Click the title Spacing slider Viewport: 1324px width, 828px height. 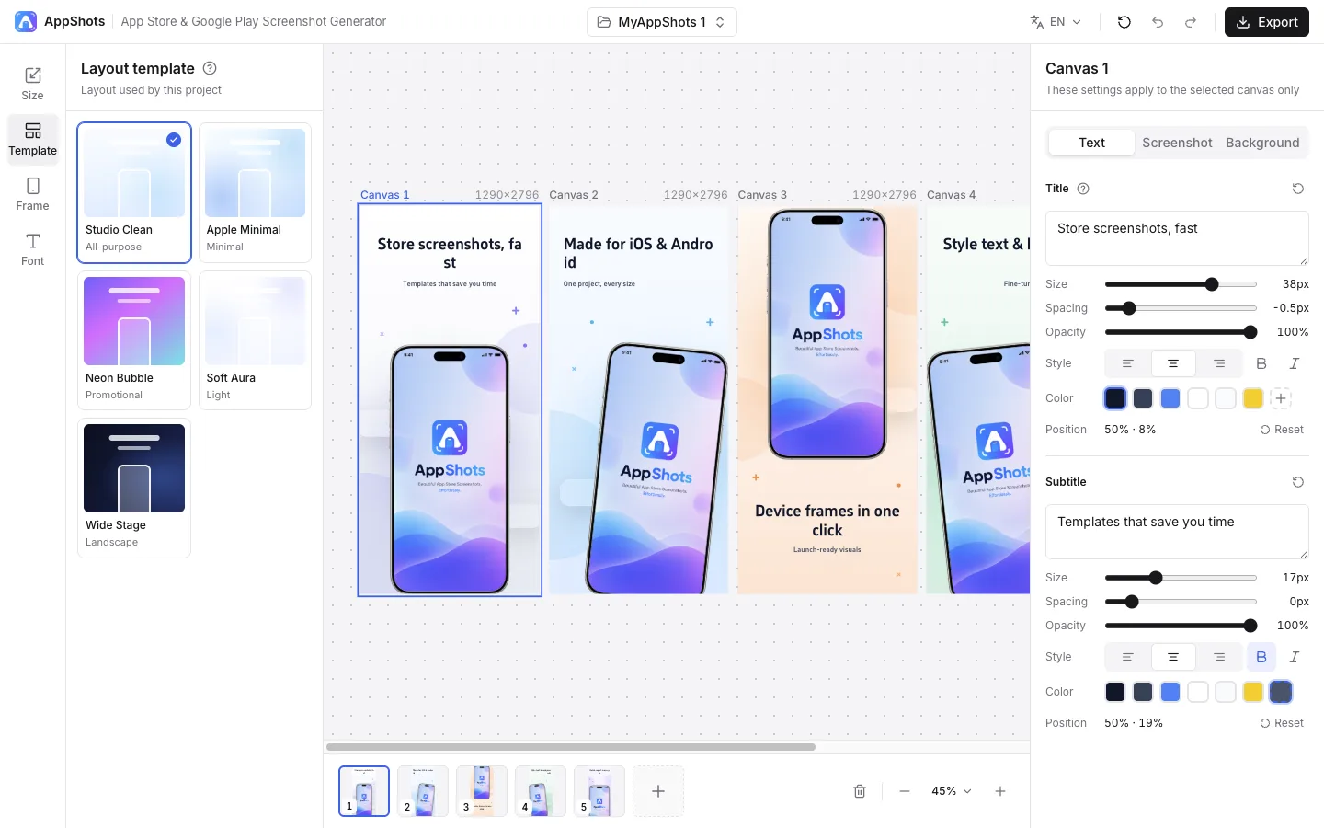[x=1181, y=308]
